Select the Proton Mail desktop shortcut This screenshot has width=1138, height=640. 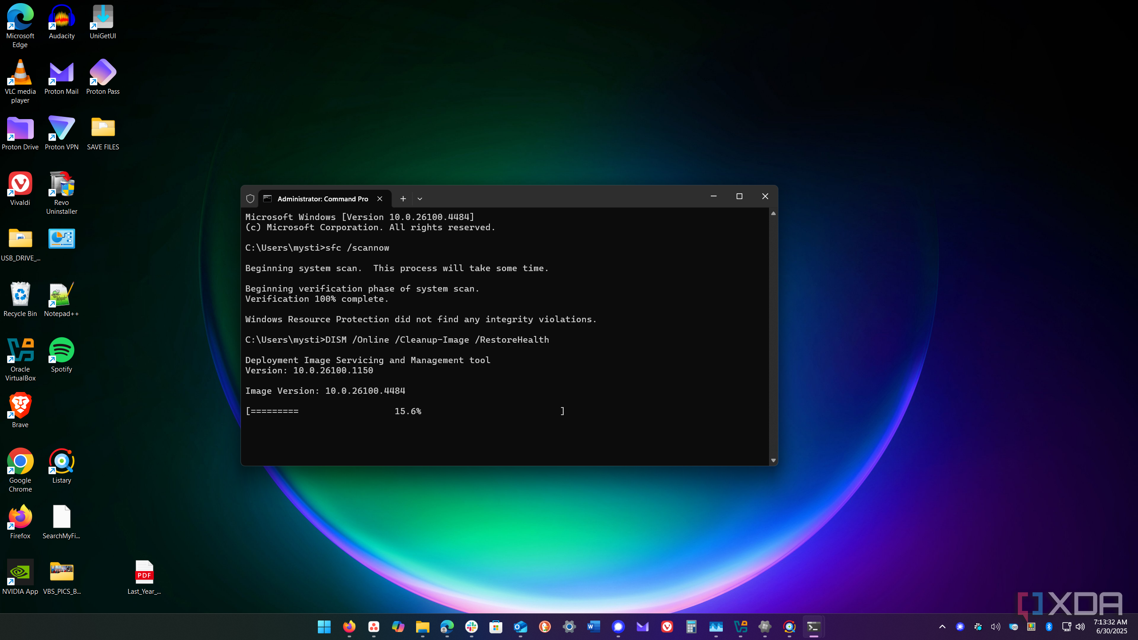coord(61,77)
